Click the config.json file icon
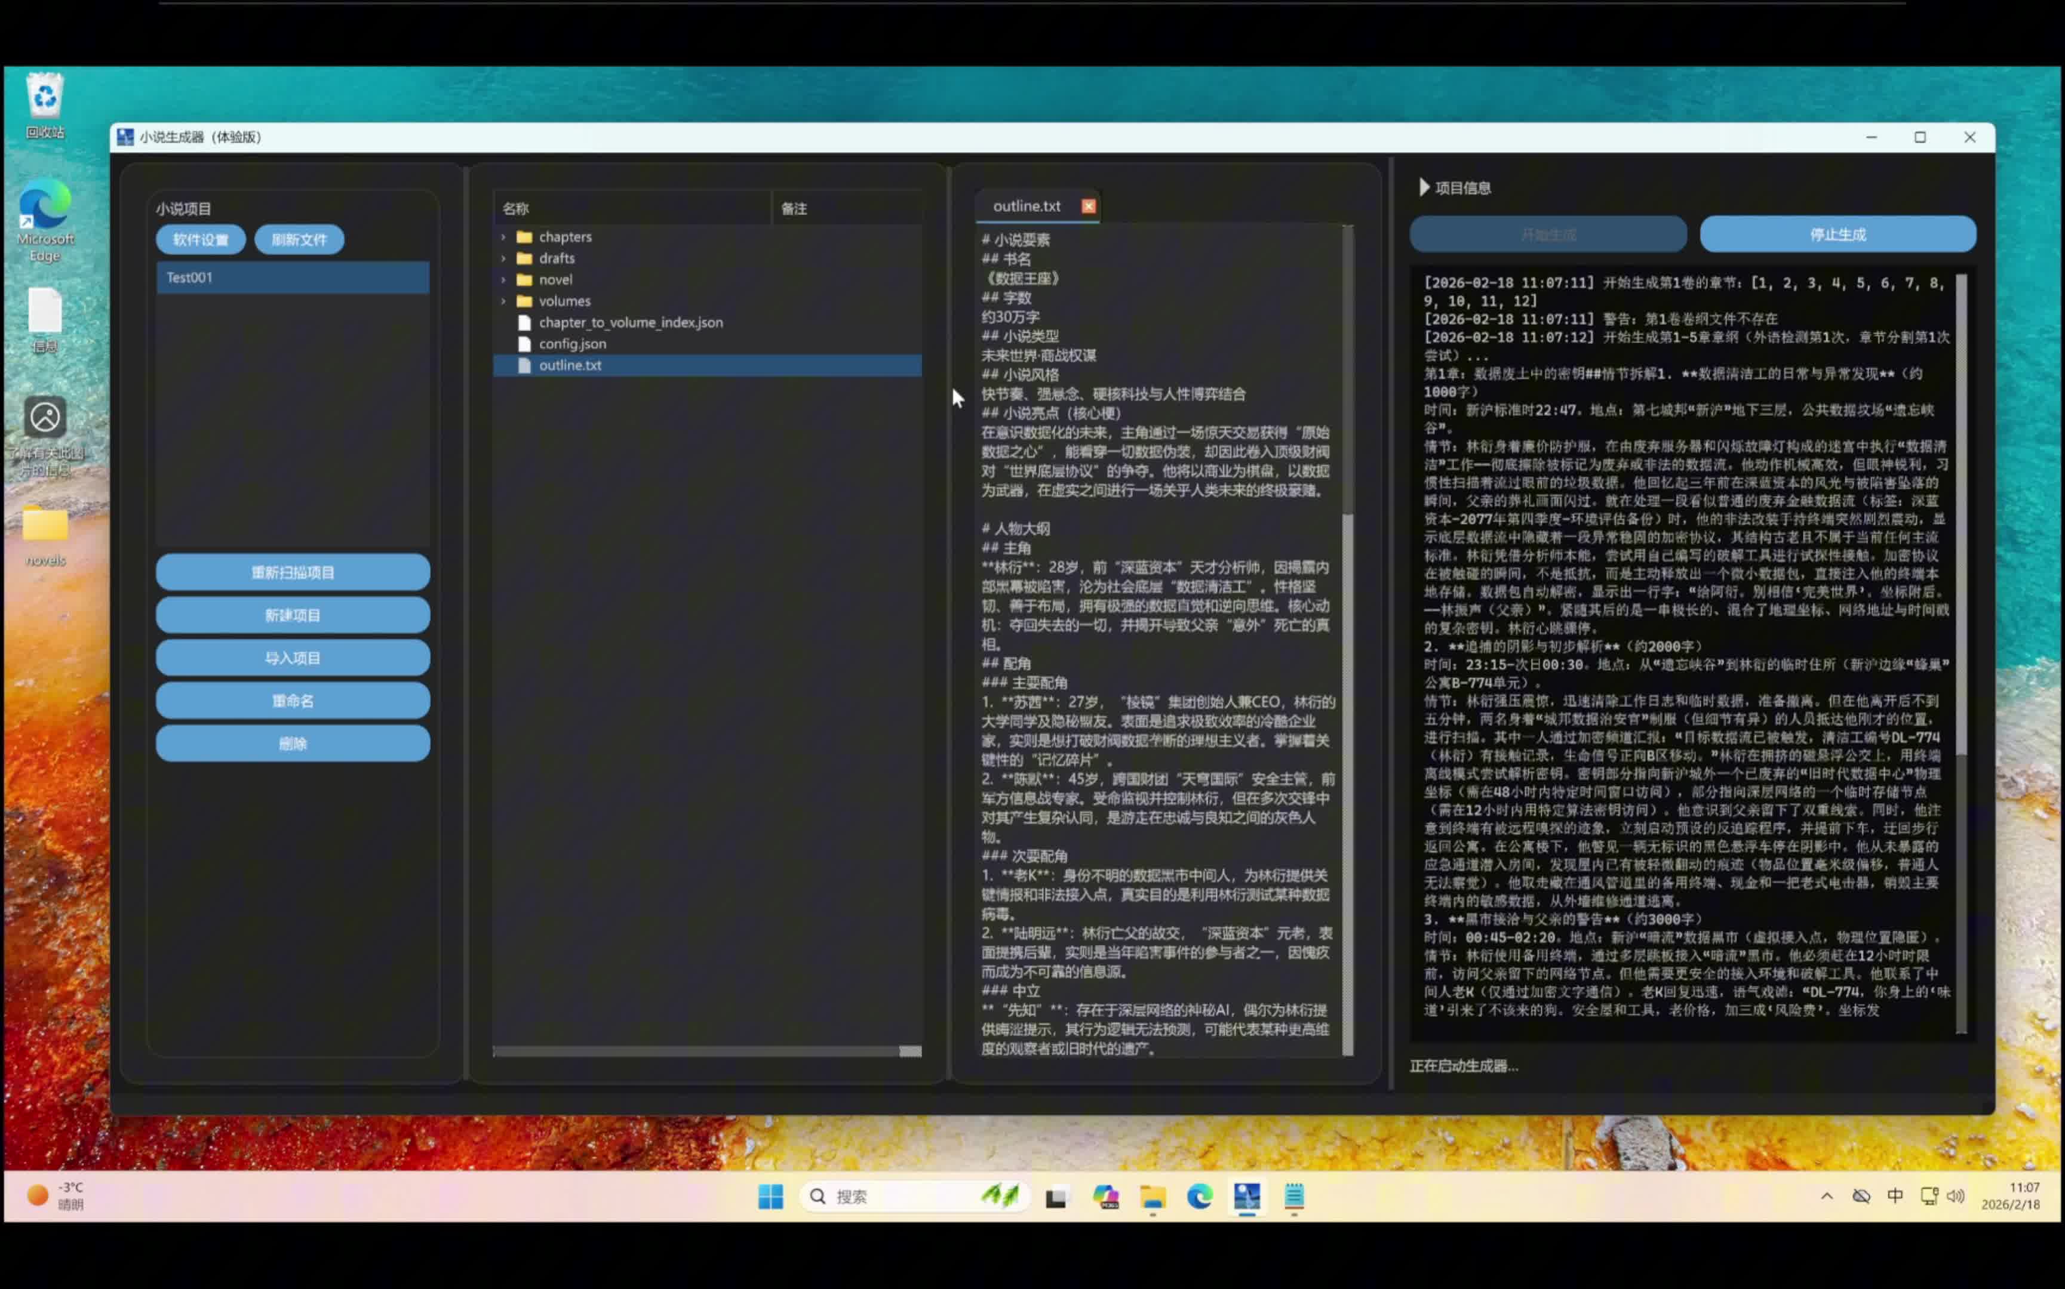 (x=524, y=344)
